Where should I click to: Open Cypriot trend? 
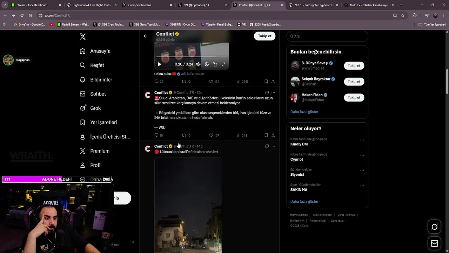[x=297, y=159]
